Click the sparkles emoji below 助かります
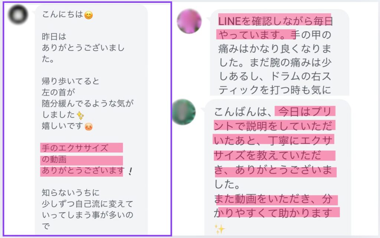 220,229
